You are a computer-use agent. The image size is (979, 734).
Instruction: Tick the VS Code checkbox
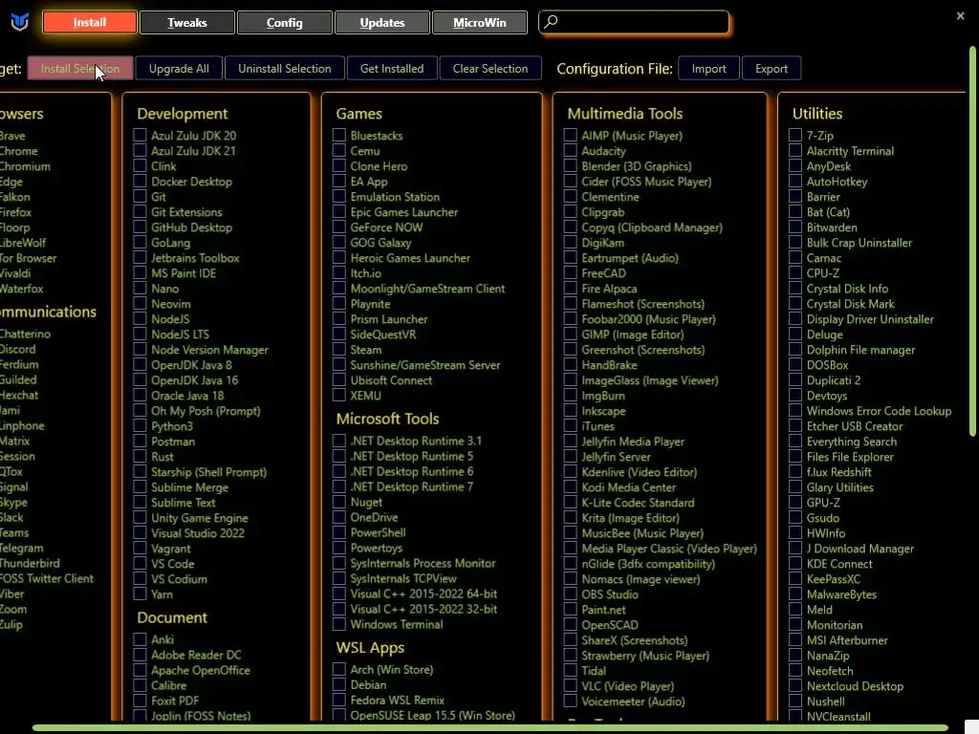tap(140, 564)
